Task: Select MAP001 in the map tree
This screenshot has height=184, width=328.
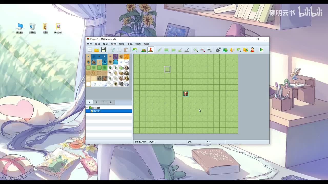Action: pyautogui.click(x=97, y=111)
